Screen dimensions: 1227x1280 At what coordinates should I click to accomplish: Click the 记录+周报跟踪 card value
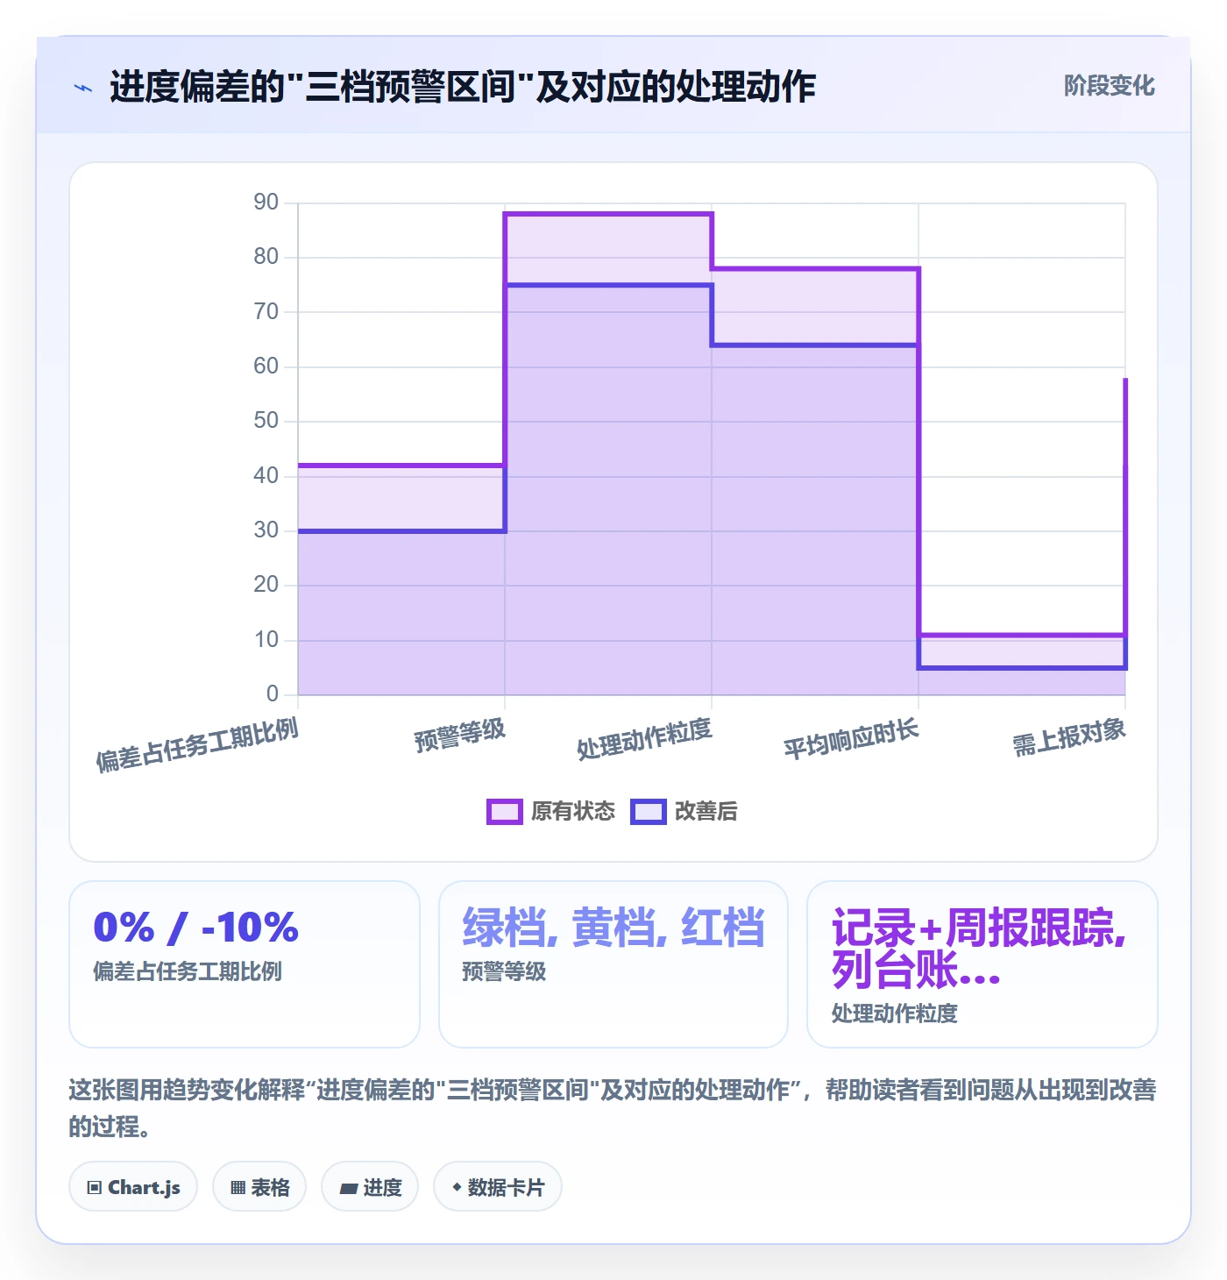pyautogui.click(x=979, y=949)
